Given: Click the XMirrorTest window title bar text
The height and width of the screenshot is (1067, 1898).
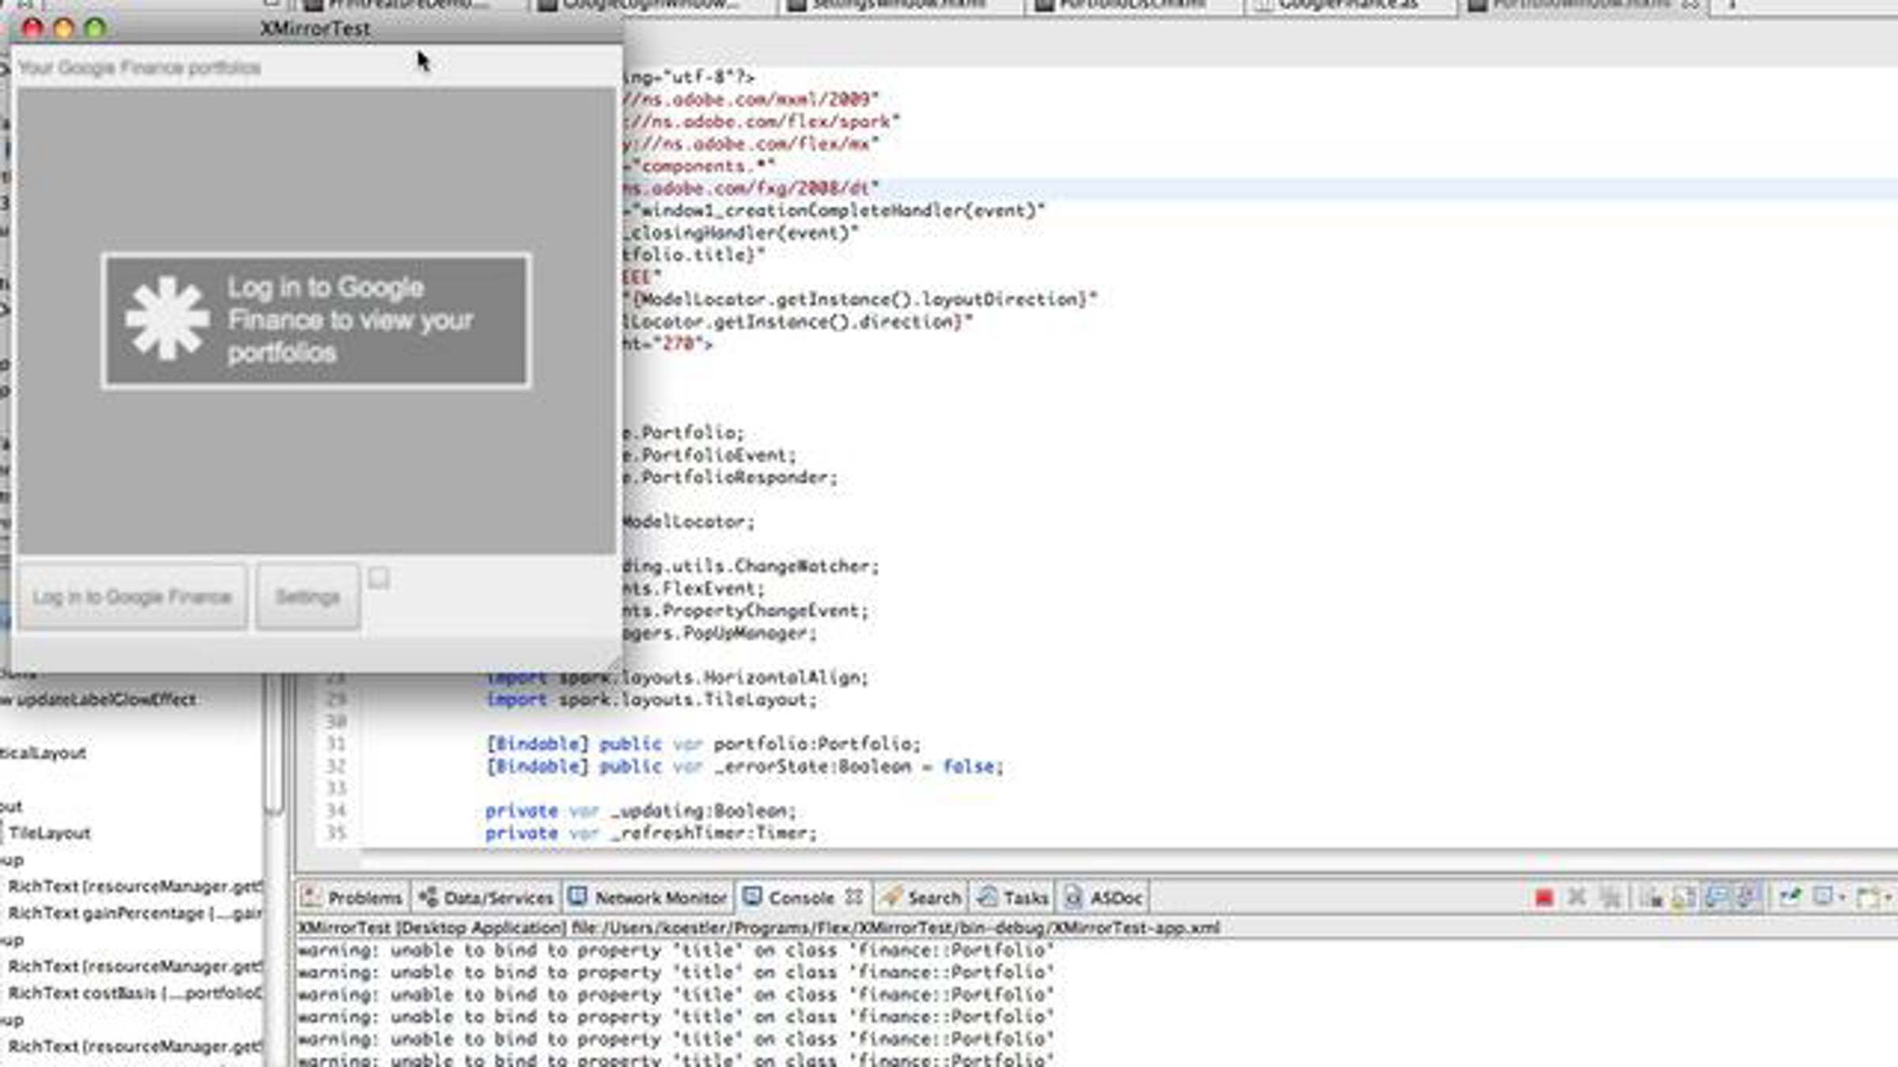Looking at the screenshot, I should click(x=315, y=28).
